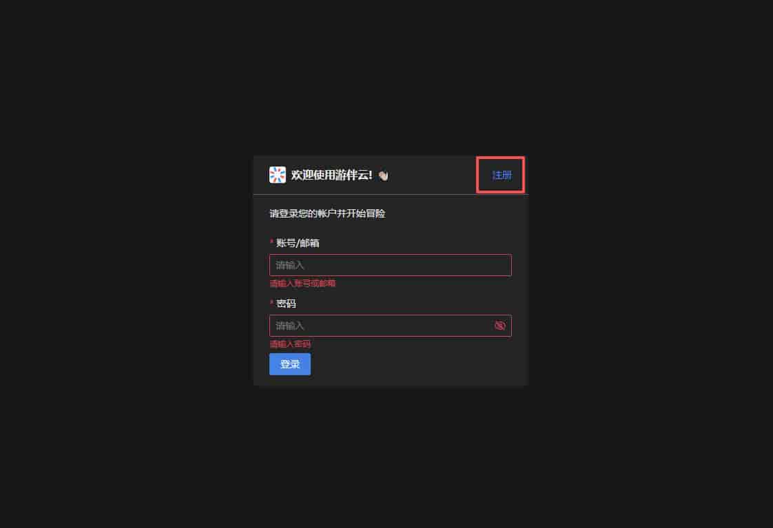Image resolution: width=773 pixels, height=528 pixels.
Task: Click the 欢迎使用游伴云! heading text
Action: pos(332,175)
